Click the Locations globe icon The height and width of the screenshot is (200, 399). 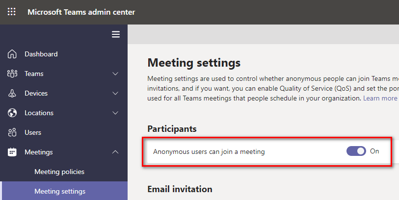pos(12,113)
